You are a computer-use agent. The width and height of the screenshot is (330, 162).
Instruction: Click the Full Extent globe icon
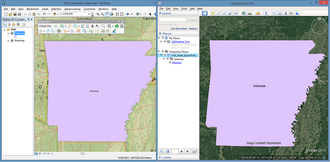(112, 14)
